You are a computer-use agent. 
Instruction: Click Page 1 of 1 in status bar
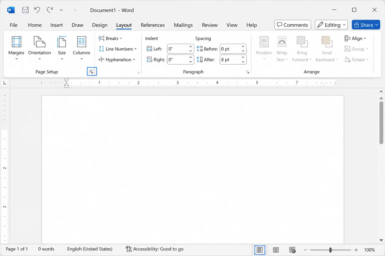coord(17,249)
